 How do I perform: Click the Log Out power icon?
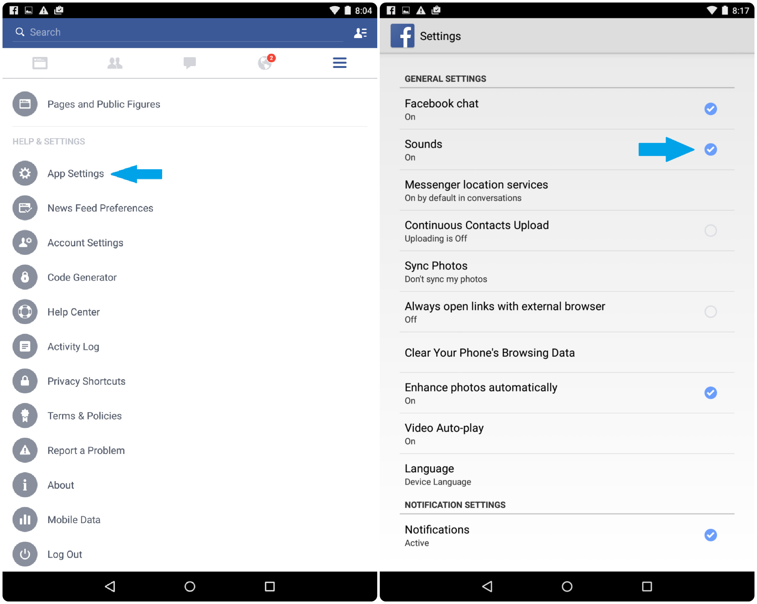25,554
